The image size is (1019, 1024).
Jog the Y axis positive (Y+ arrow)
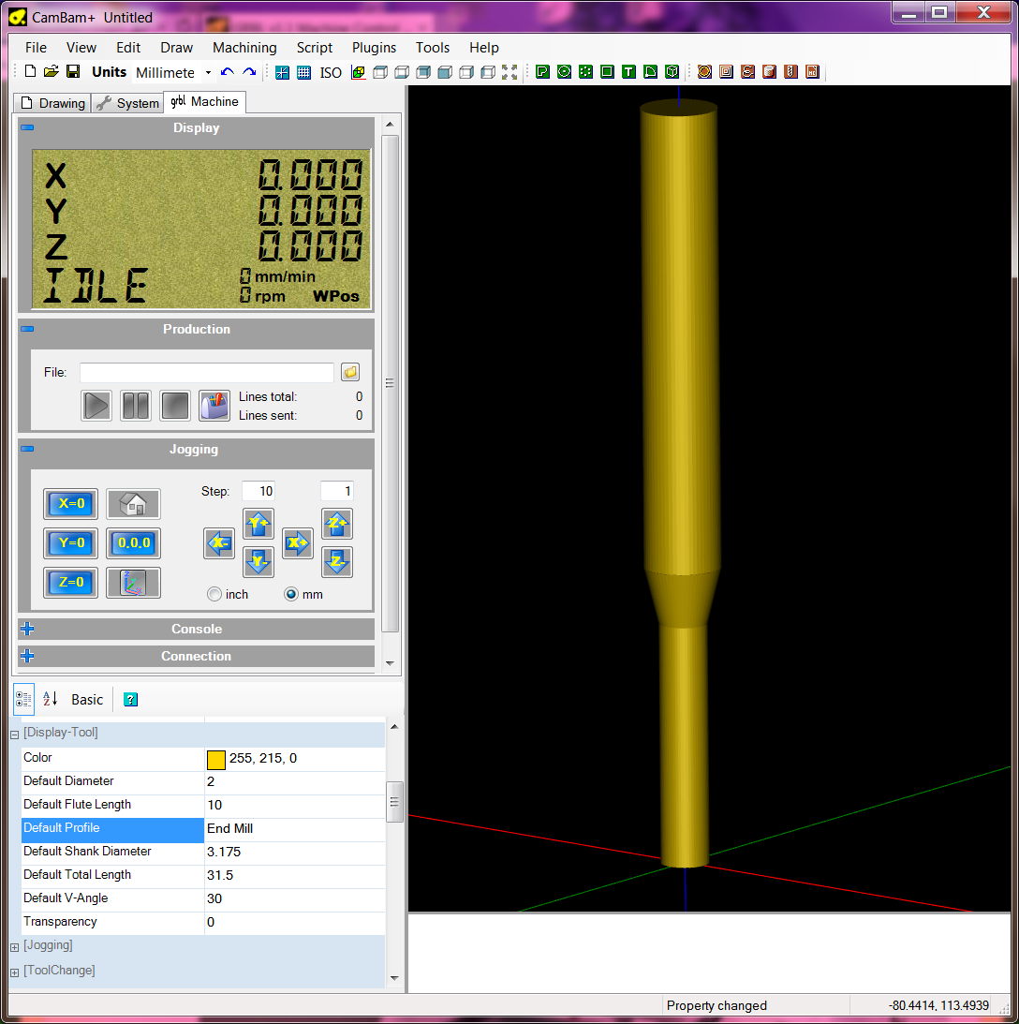click(258, 524)
